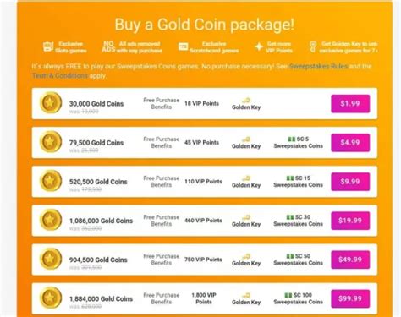
Task: Choose the $19.99 package button
Action: point(350,221)
